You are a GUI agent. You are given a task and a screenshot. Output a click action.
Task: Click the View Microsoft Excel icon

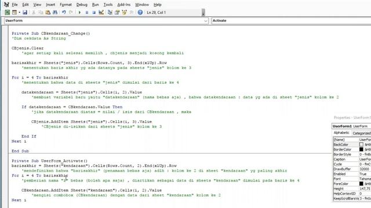[7, 12]
